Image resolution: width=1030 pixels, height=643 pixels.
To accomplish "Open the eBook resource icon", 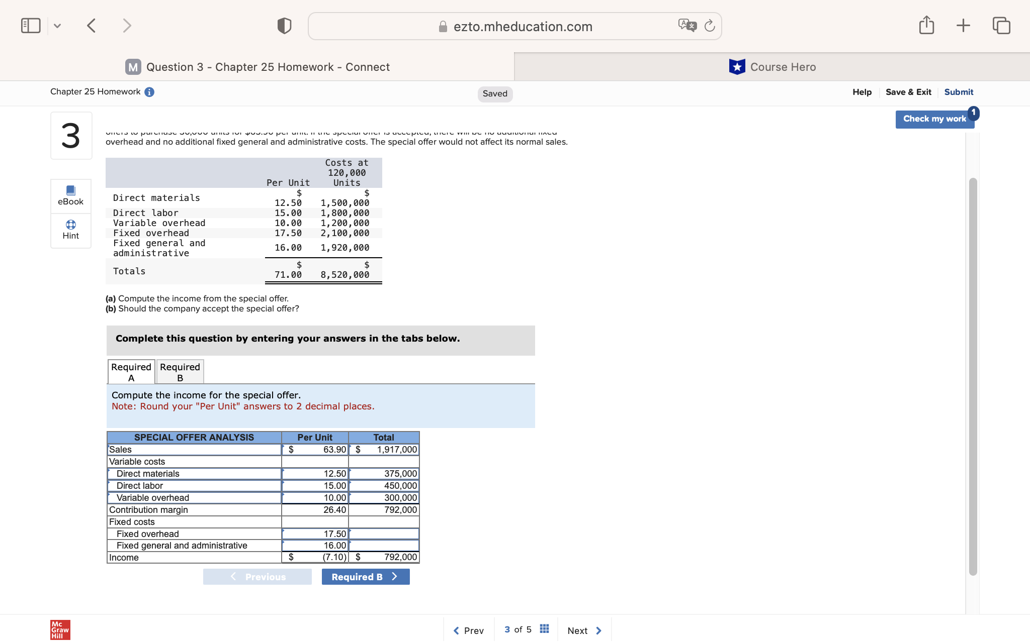I will tap(71, 191).
